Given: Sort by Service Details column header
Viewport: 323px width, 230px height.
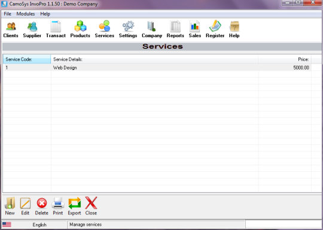Looking at the screenshot, I should click(154, 59).
